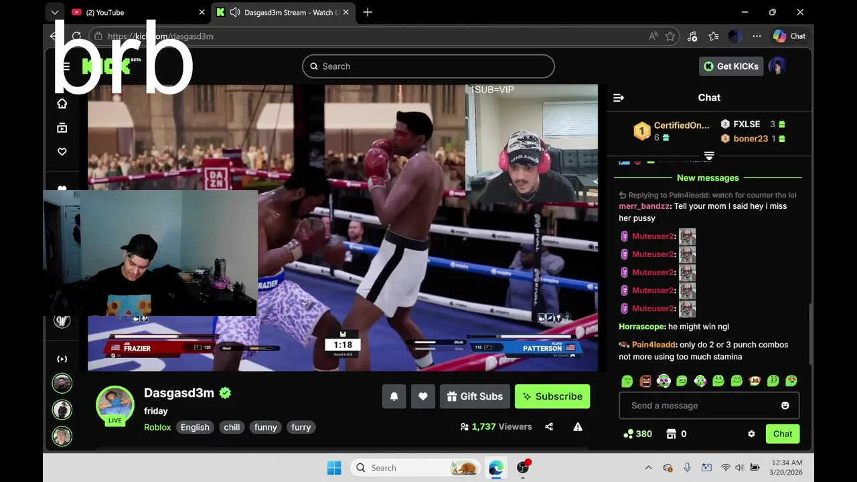Viewport: 857px width, 482px height.
Task: Insert the first green blob emote
Action: click(627, 381)
